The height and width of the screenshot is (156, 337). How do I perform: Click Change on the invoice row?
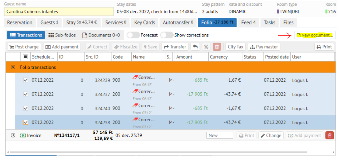pyautogui.click(x=271, y=135)
